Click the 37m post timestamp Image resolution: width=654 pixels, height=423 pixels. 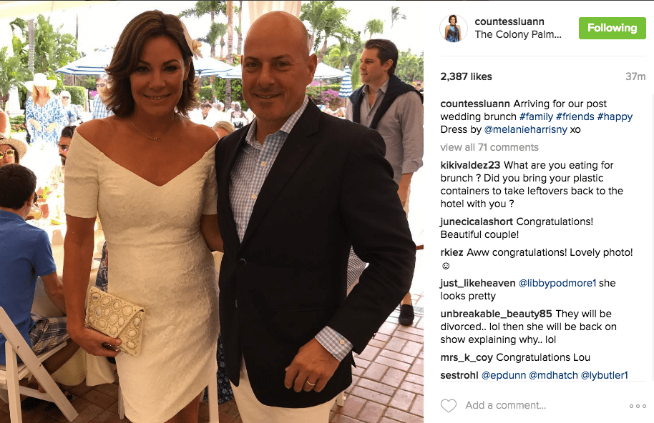(635, 76)
